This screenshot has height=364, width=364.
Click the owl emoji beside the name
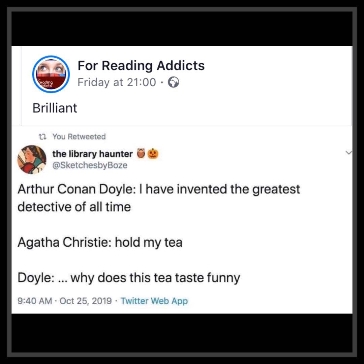141,153
